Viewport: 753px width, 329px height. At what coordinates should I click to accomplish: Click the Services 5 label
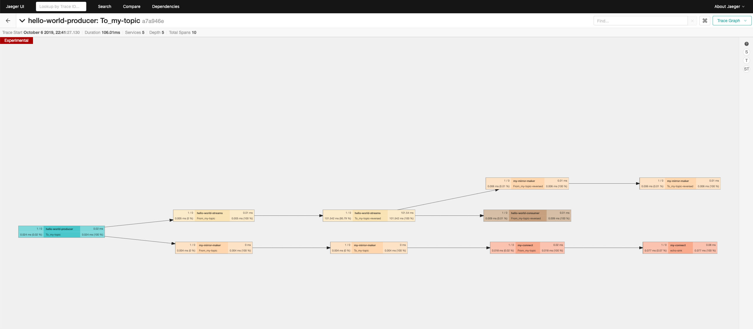tap(135, 32)
